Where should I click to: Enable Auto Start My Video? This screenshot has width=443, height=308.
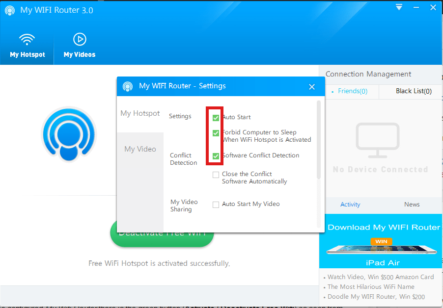[x=216, y=204]
